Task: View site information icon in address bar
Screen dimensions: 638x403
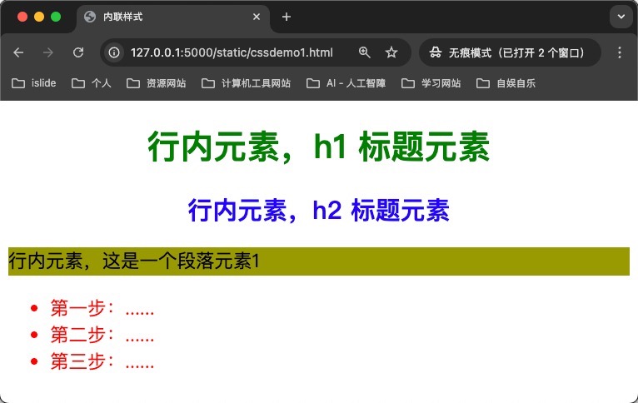Action: [114, 52]
